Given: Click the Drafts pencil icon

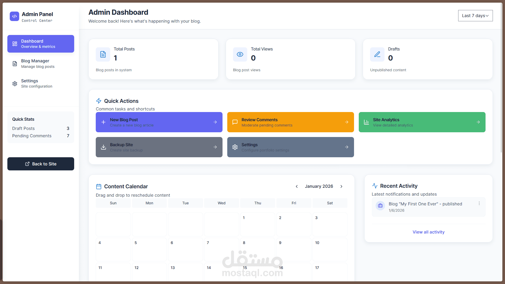Looking at the screenshot, I should click(377, 54).
